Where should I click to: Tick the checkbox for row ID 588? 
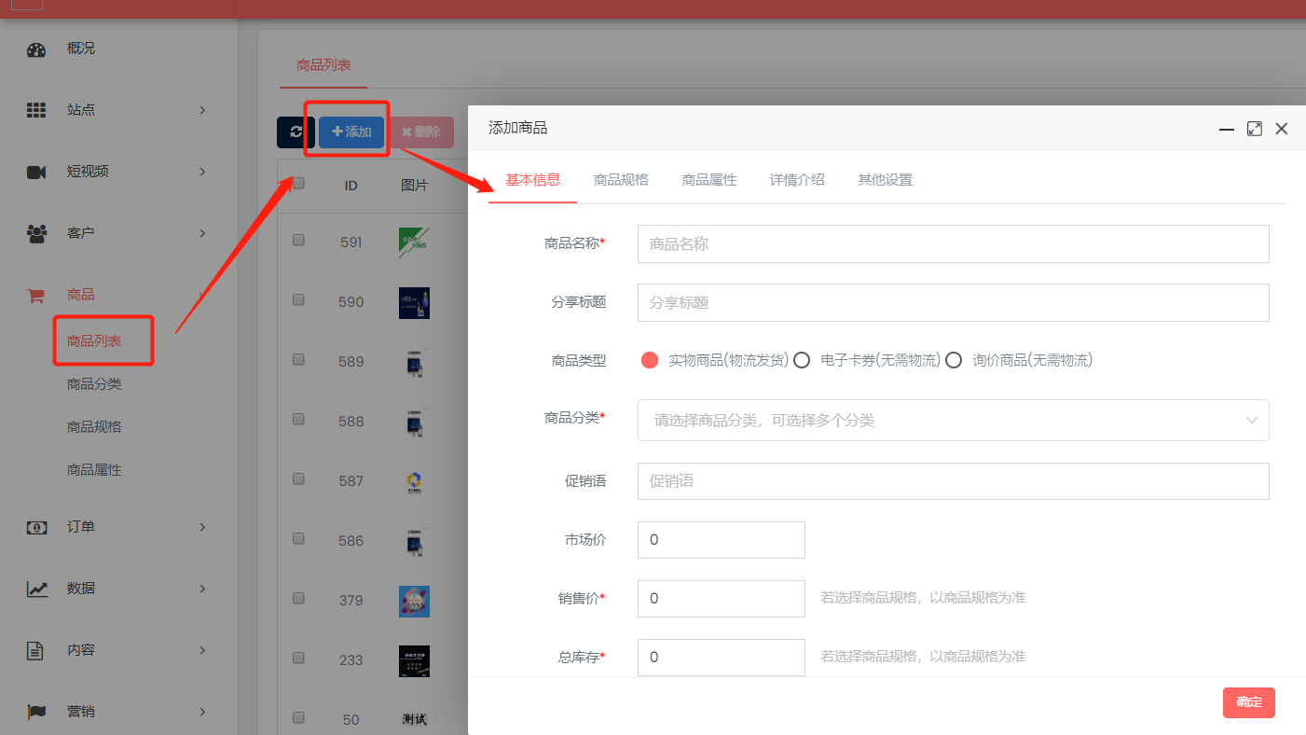(298, 419)
